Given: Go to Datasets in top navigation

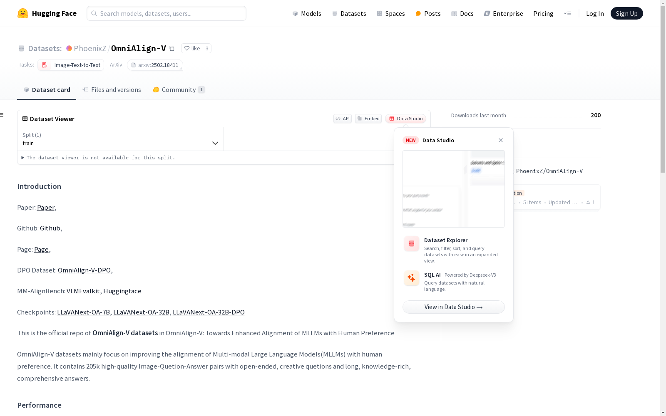Looking at the screenshot, I should click(x=349, y=13).
